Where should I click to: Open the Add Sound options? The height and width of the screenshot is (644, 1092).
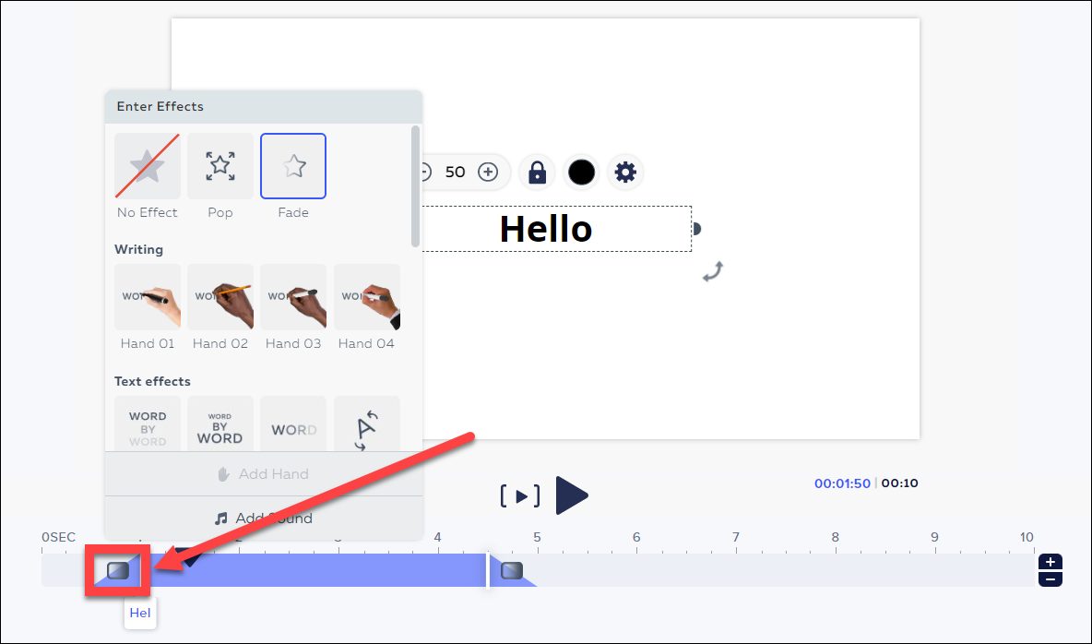263,518
